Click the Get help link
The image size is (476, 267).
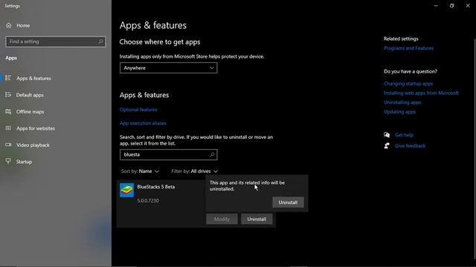point(404,135)
